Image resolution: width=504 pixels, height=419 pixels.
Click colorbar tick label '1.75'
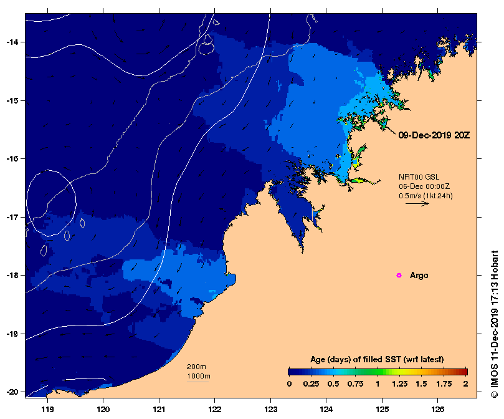(x=444, y=384)
